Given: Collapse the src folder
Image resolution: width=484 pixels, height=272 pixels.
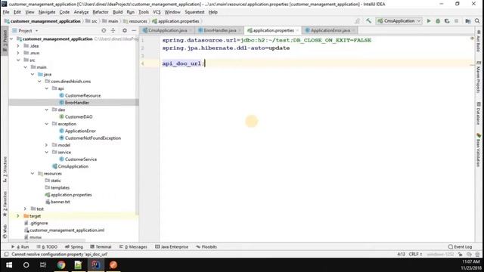Looking at the screenshot, I should point(18,60).
